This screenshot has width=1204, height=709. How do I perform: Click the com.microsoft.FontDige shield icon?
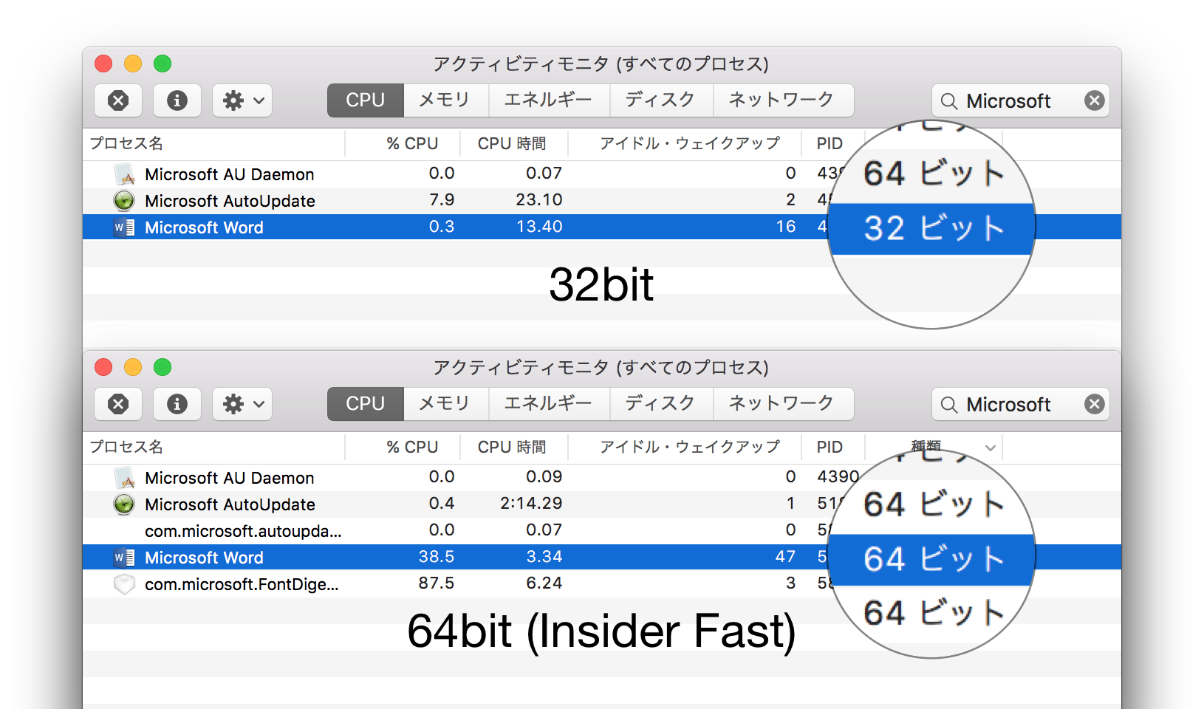click(124, 583)
